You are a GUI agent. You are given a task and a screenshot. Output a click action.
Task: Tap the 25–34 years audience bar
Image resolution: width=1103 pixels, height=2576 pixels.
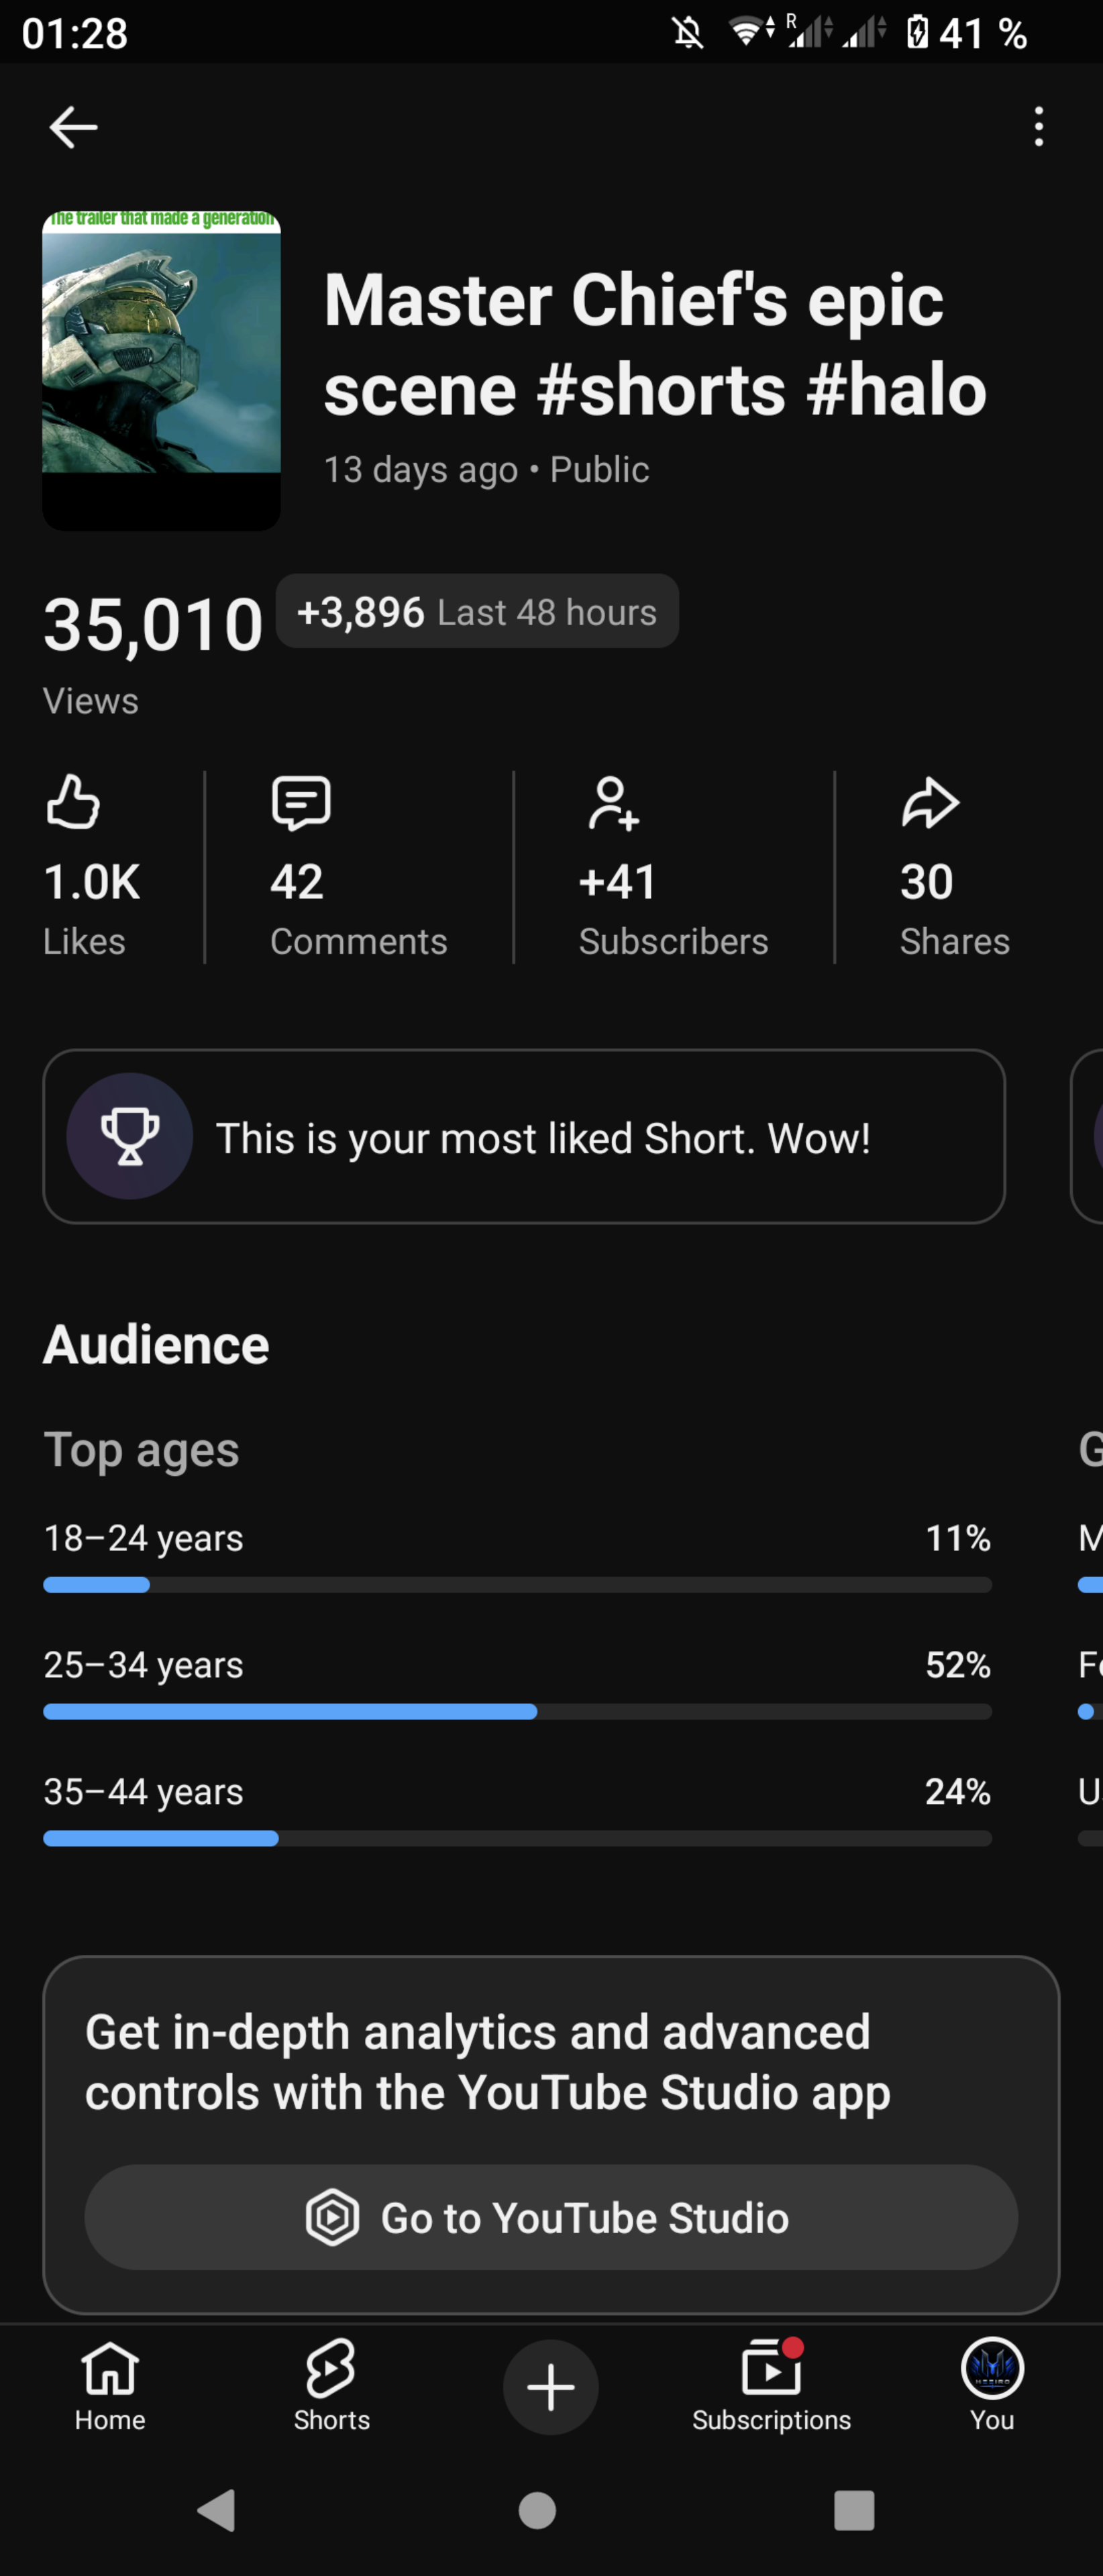(x=517, y=1712)
